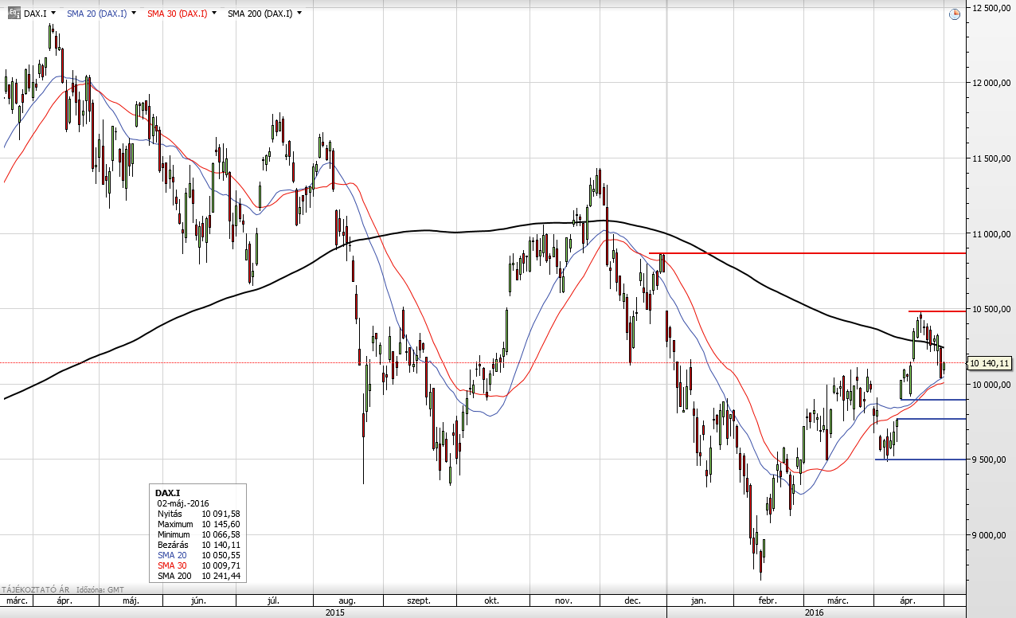The height and width of the screenshot is (618, 1016).
Task: Select the blue SMA 20 (DAX.I) legend label
Action: click(x=96, y=14)
